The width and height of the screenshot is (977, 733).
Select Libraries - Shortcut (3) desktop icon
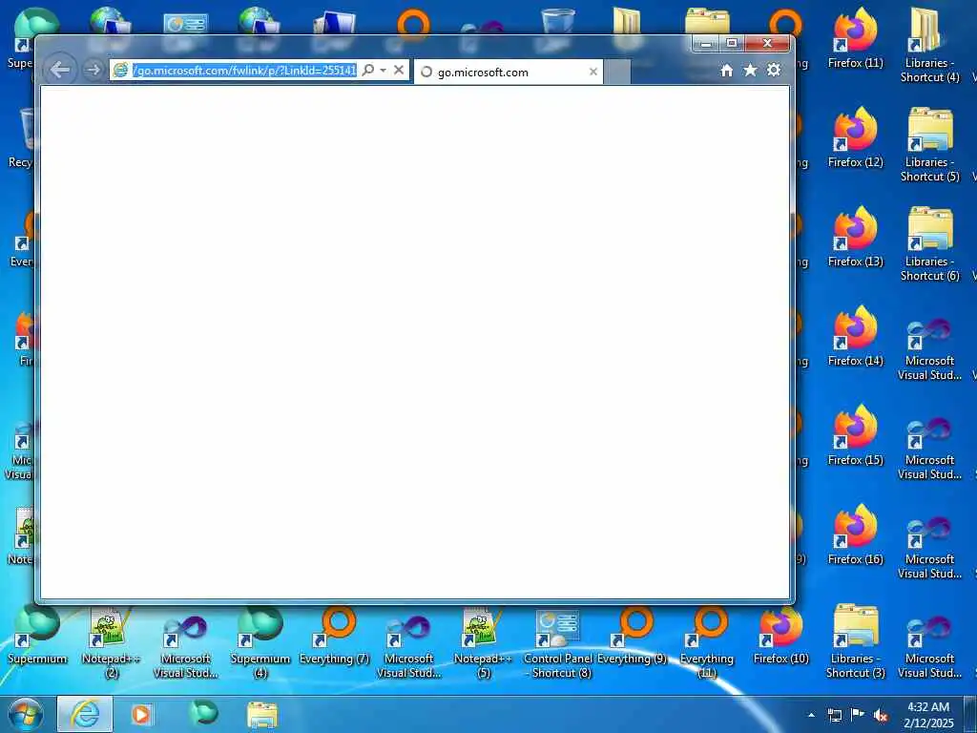click(856, 640)
